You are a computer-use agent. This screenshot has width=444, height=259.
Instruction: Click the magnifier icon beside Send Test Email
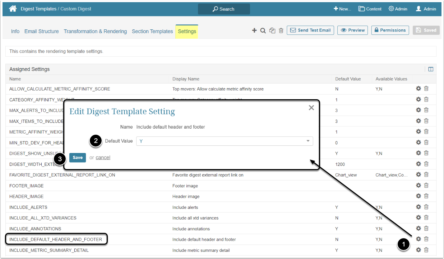[x=263, y=30]
